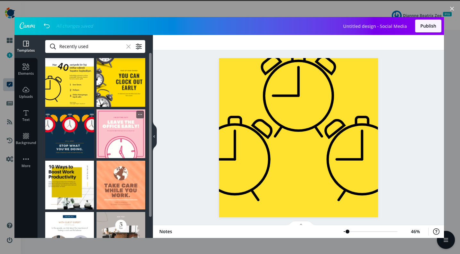This screenshot has width=460, height=254.
Task: Open the Background panel
Action: coord(26,138)
